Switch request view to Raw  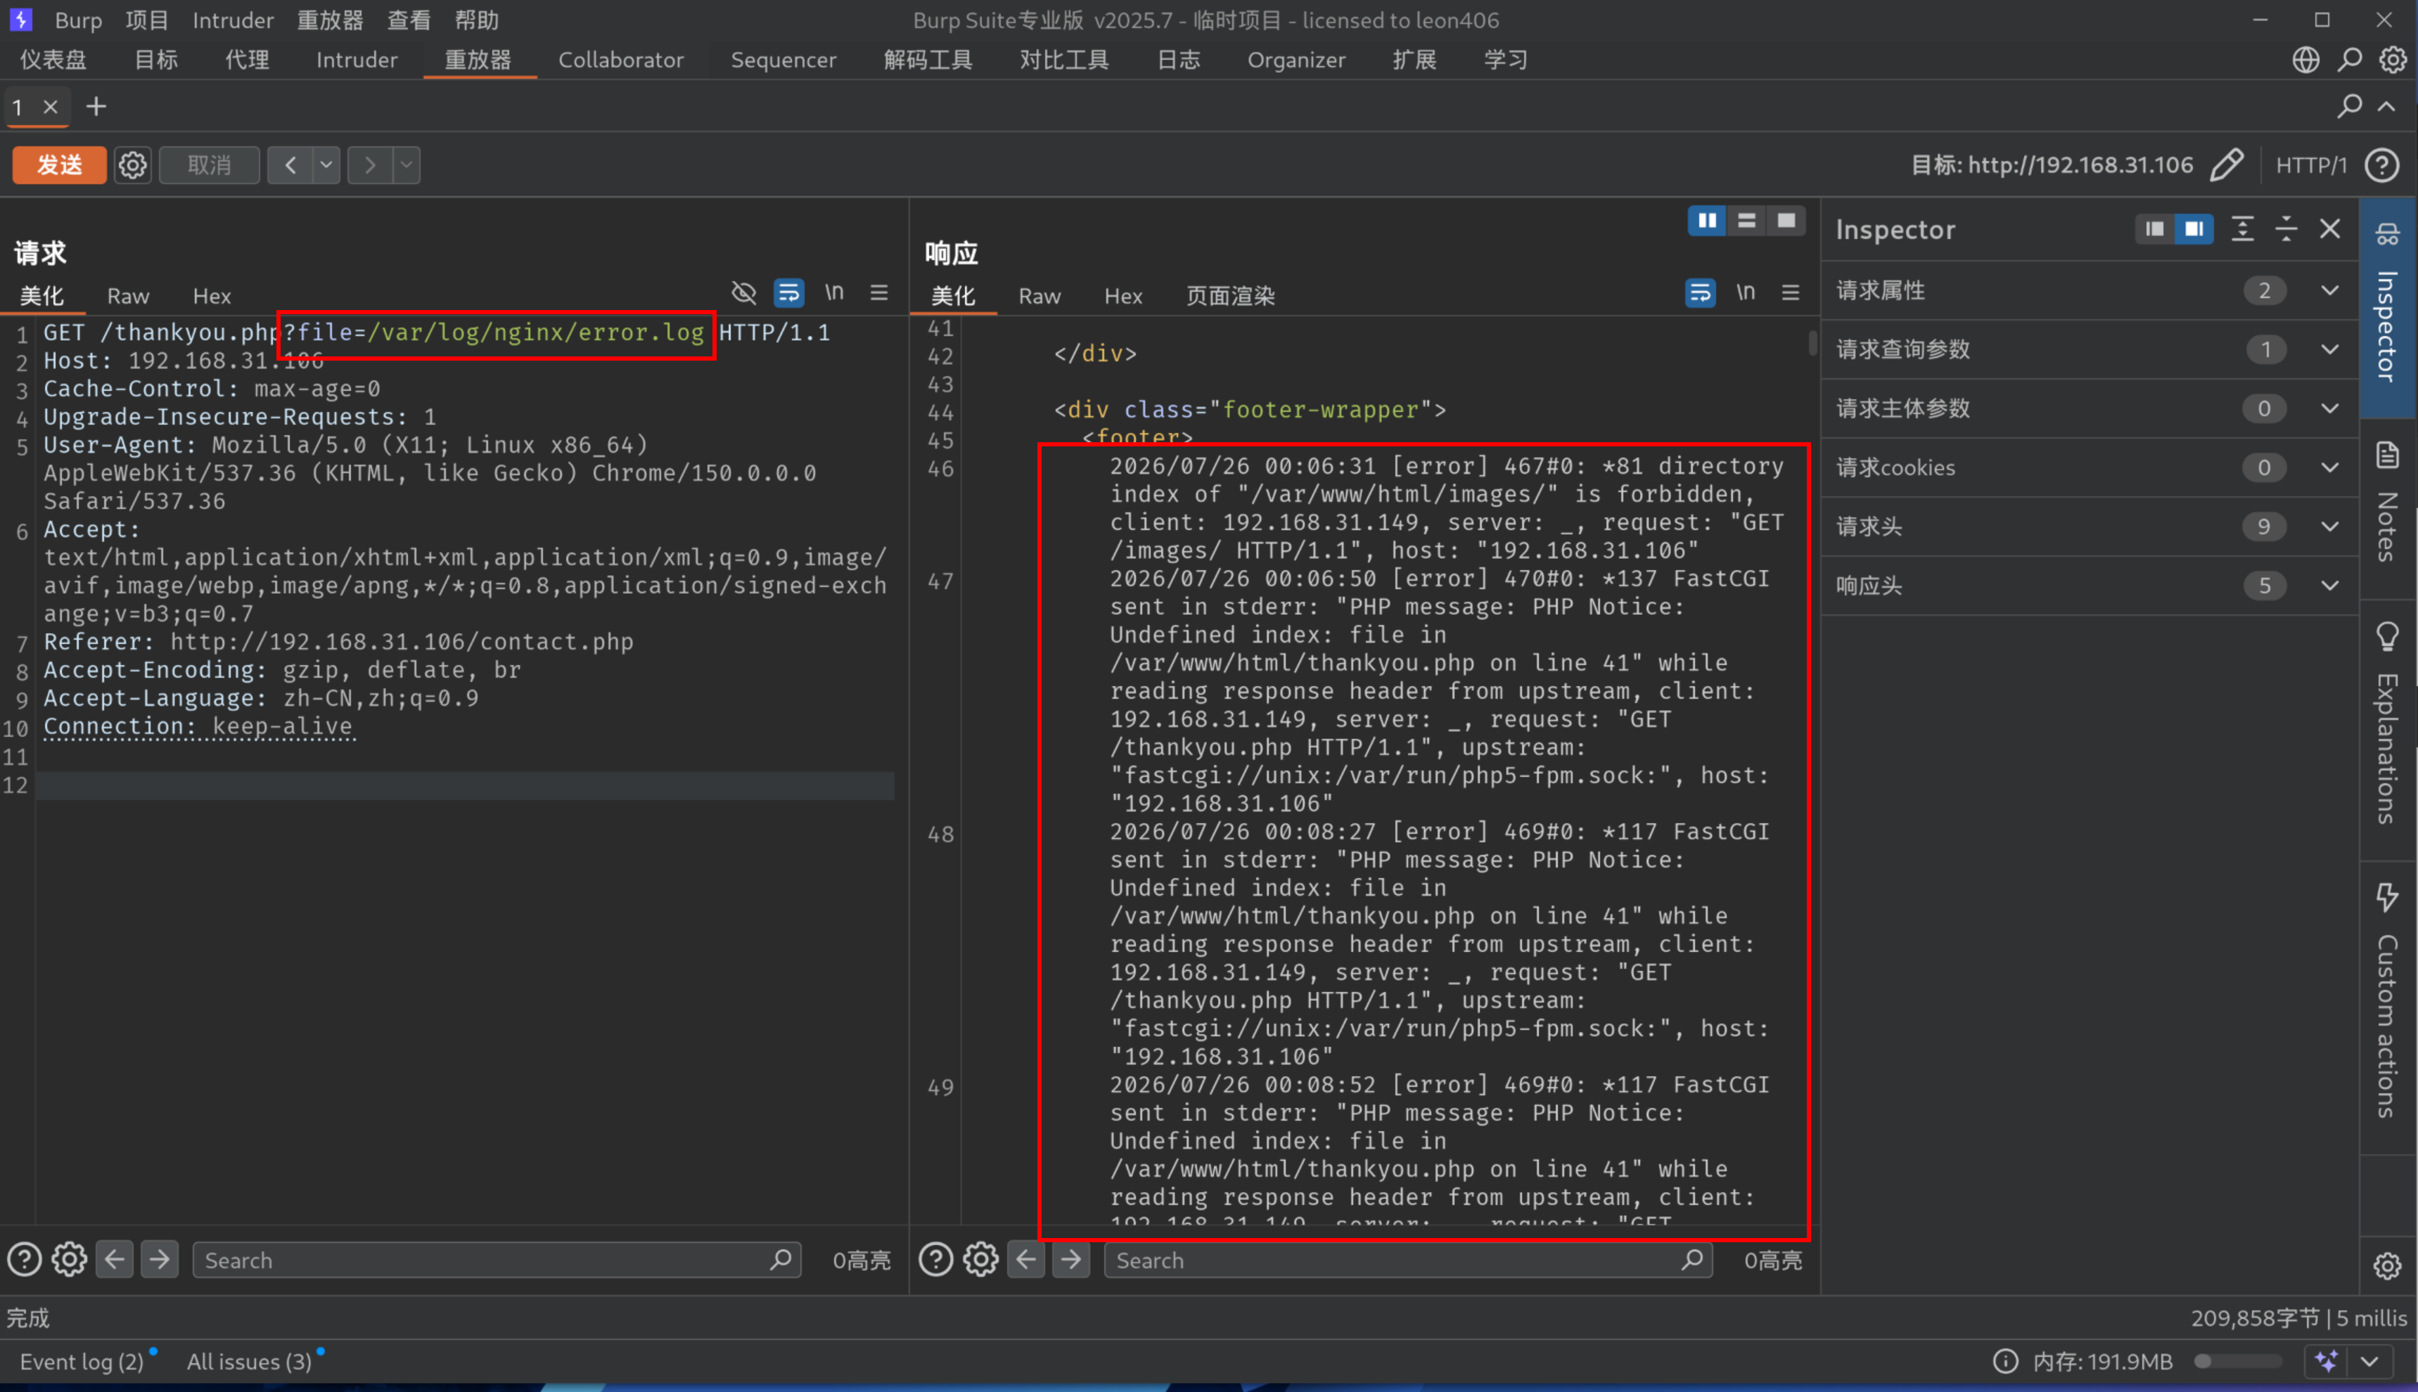point(128,297)
